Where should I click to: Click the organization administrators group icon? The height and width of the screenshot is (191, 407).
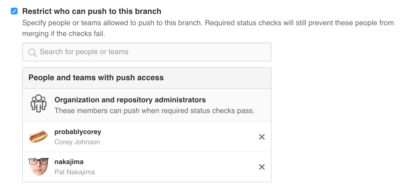[x=38, y=103]
